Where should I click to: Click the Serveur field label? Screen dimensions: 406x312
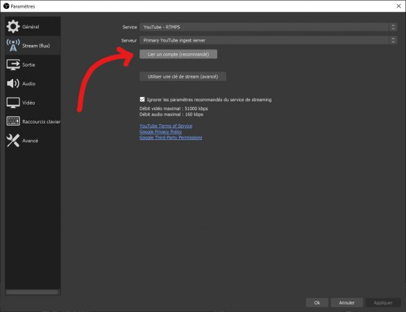pyautogui.click(x=129, y=41)
